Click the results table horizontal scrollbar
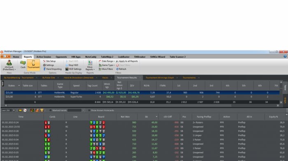Image resolution: width=288 pixels, height=161 pixels. pos(119,106)
